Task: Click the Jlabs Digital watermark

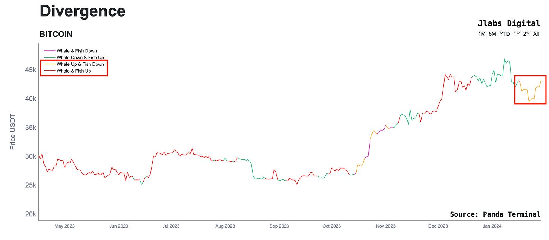Action: (x=509, y=23)
